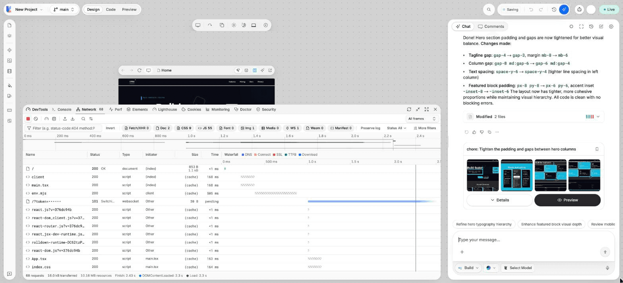Switch canvas to dark mode moon icon
The width and height of the screenshot is (623, 283).
point(244,25)
